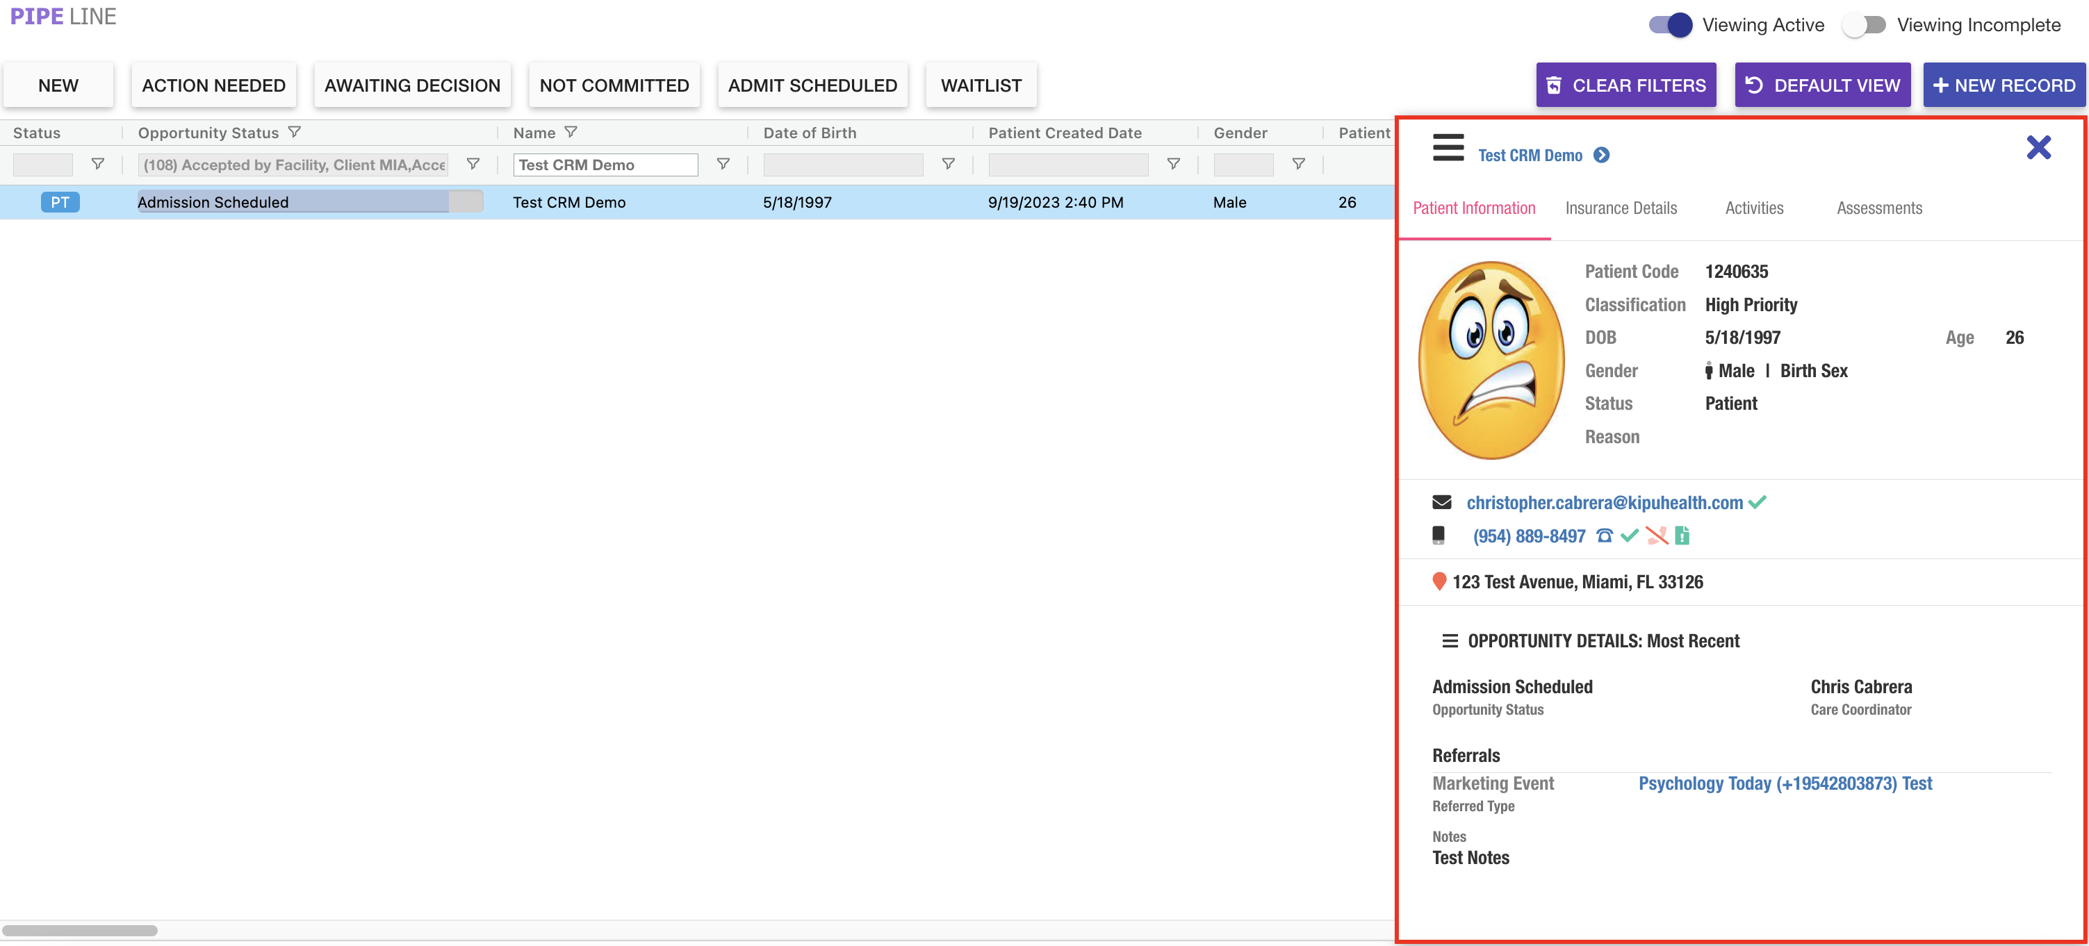Open the hamburger menu in the patient panel

(1448, 149)
